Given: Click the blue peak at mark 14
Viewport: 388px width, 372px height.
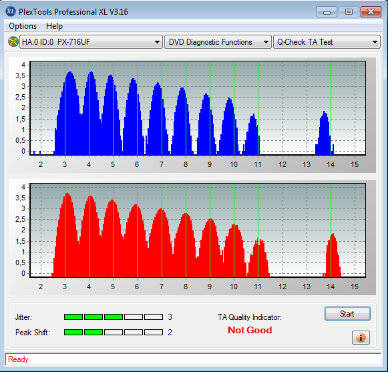Looking at the screenshot, I should (325, 133).
